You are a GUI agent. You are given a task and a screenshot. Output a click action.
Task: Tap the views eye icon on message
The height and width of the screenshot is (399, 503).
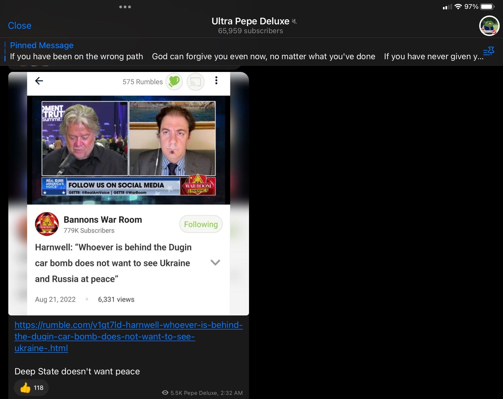coord(165,393)
